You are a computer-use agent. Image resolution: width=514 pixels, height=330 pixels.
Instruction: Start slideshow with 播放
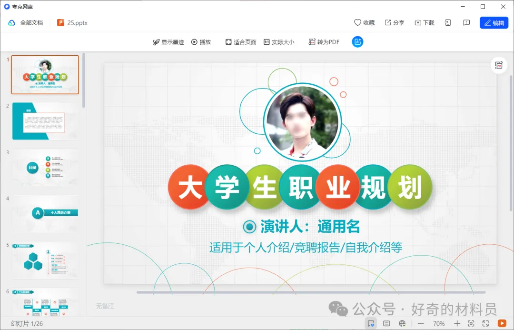click(201, 42)
